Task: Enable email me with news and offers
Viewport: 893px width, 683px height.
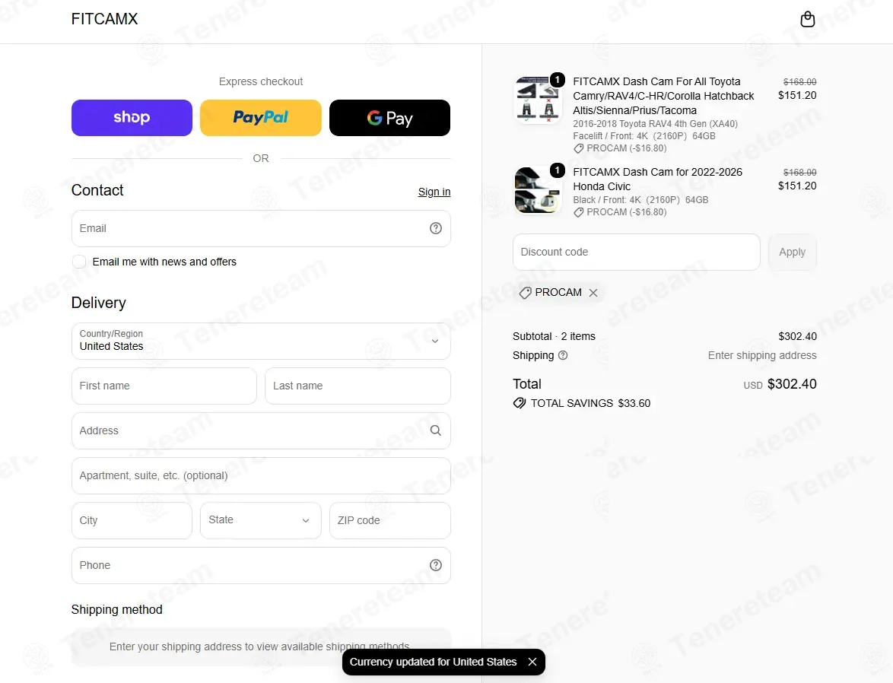Action: pos(79,262)
